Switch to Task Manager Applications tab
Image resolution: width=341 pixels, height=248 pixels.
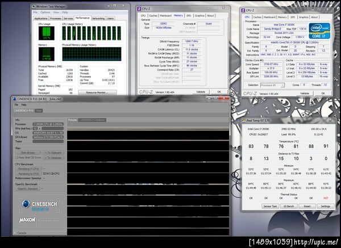pos(41,19)
